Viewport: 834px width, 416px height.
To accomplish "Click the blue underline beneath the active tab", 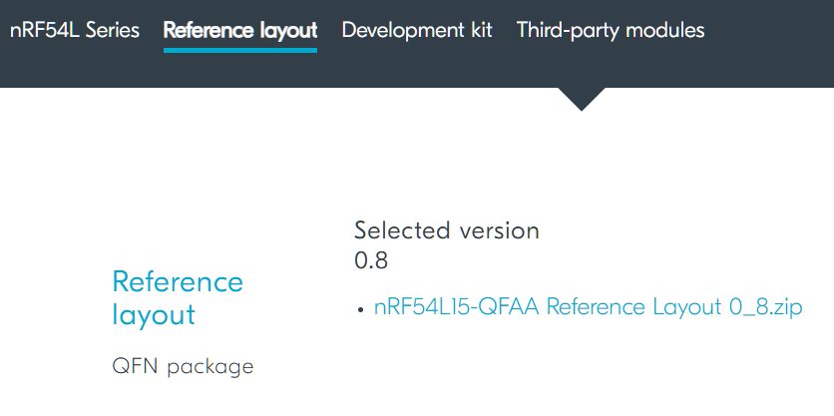I will click(x=240, y=50).
